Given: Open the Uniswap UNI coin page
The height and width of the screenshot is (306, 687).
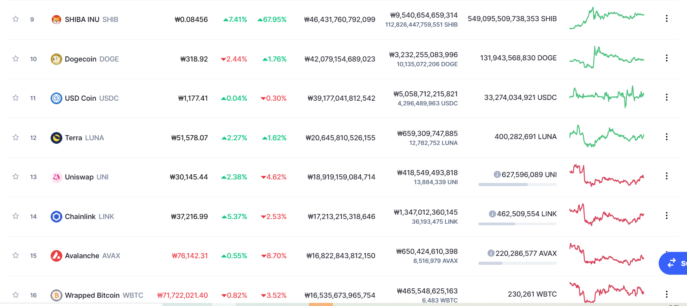Looking at the screenshot, I should tap(87, 177).
